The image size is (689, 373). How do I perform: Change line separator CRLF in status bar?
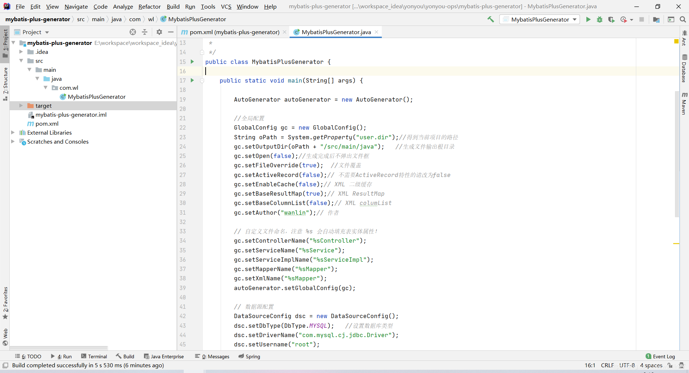tap(607, 365)
